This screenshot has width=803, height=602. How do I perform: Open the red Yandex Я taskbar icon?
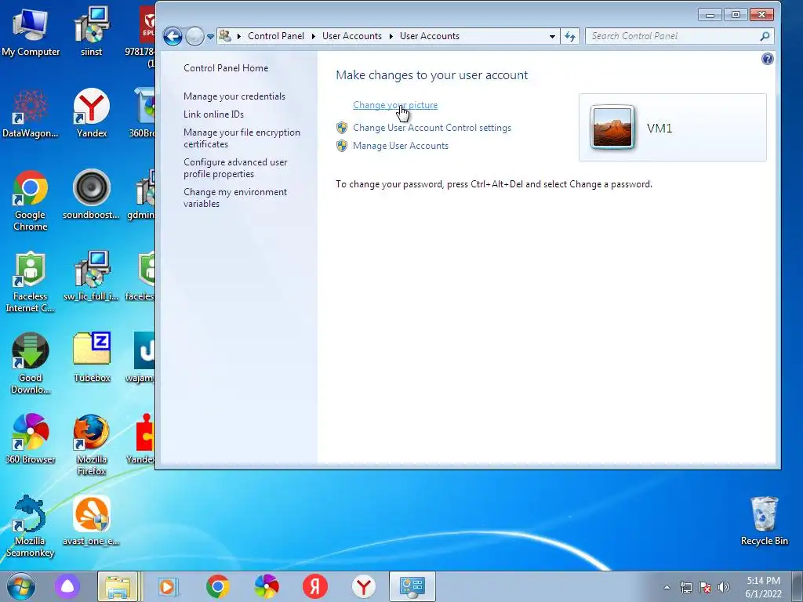315,586
